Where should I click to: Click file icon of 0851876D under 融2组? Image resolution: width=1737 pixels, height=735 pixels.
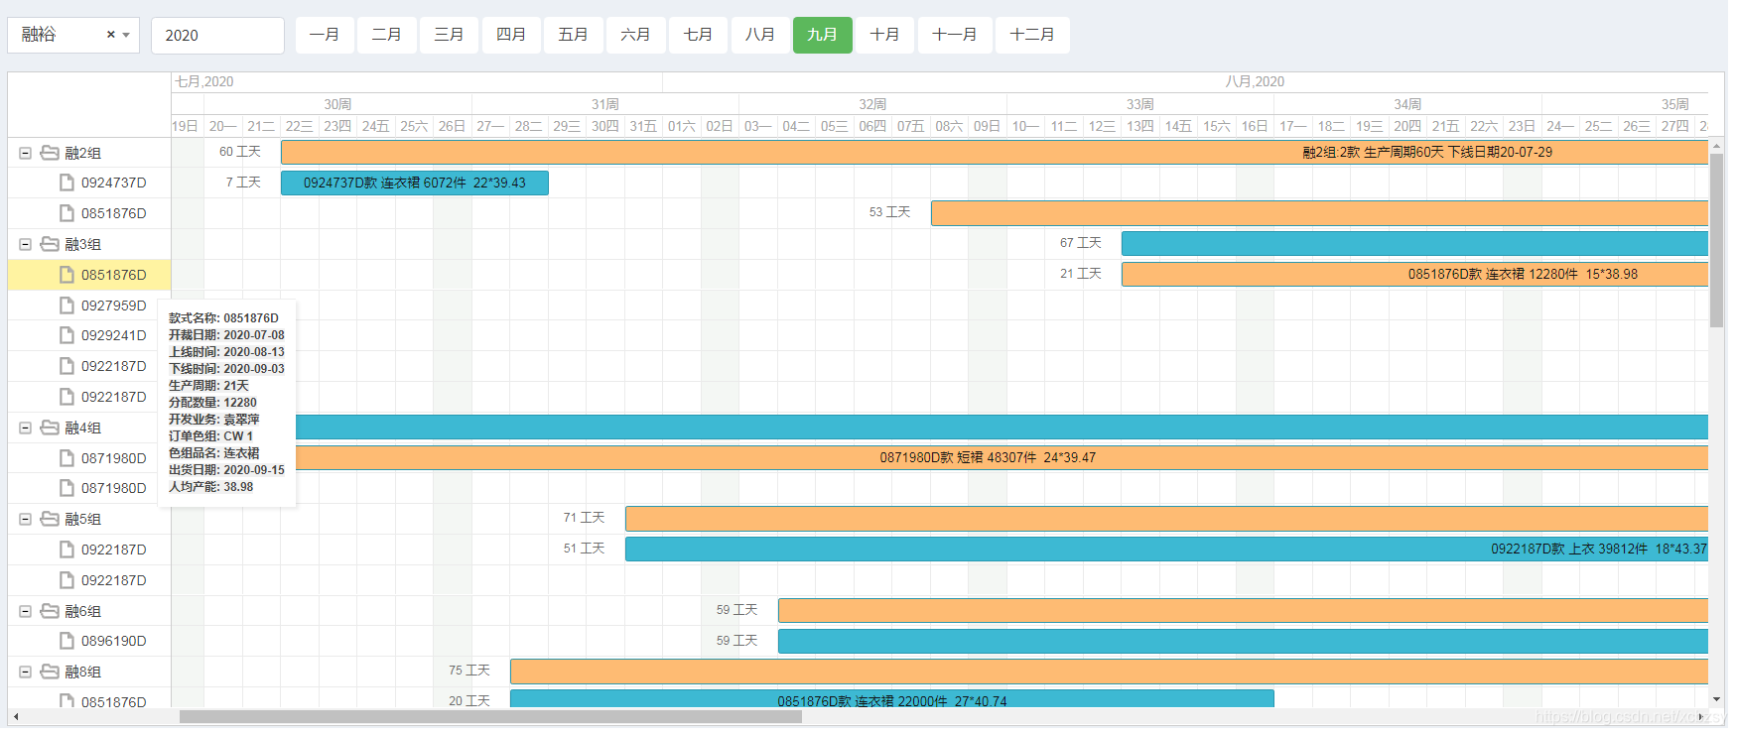[67, 213]
